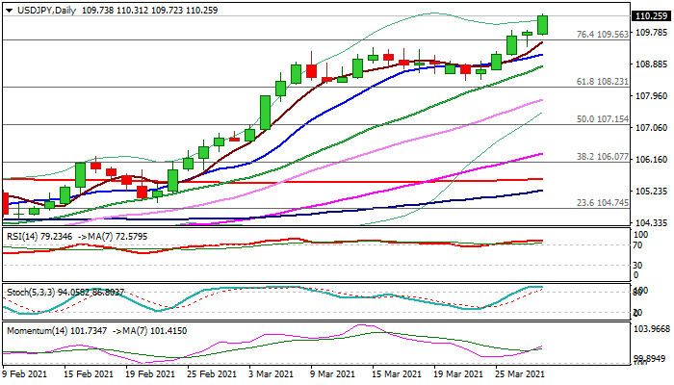This screenshot has height=385, width=674.
Task: Click the 103.9668 Momentum scale value
Action: (651, 329)
